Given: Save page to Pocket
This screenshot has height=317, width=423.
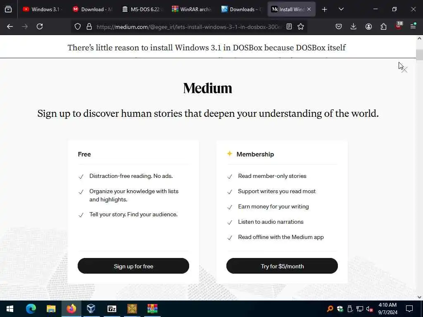Looking at the screenshot, I should (x=339, y=26).
